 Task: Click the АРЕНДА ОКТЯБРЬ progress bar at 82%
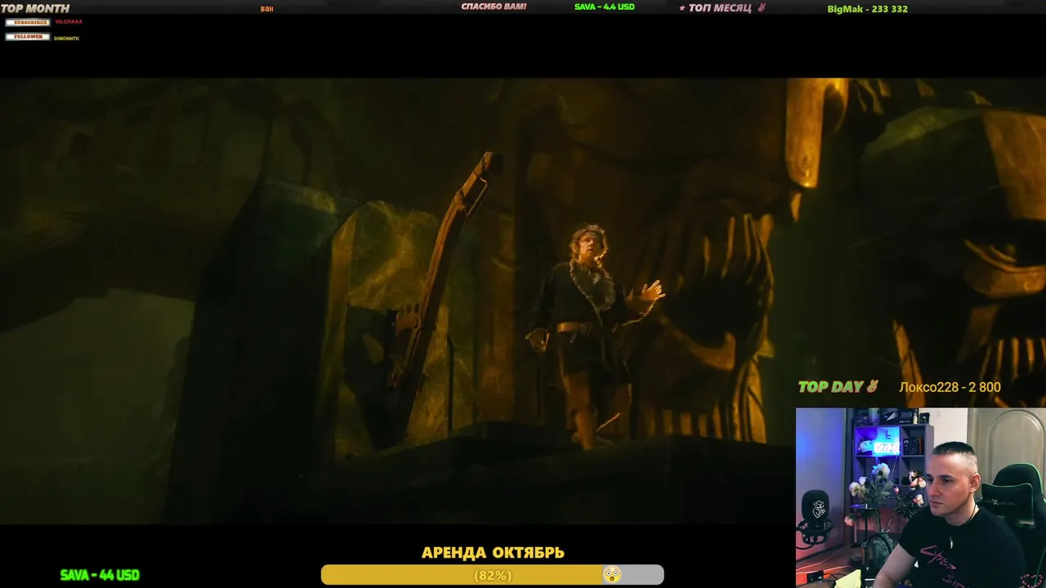492,575
